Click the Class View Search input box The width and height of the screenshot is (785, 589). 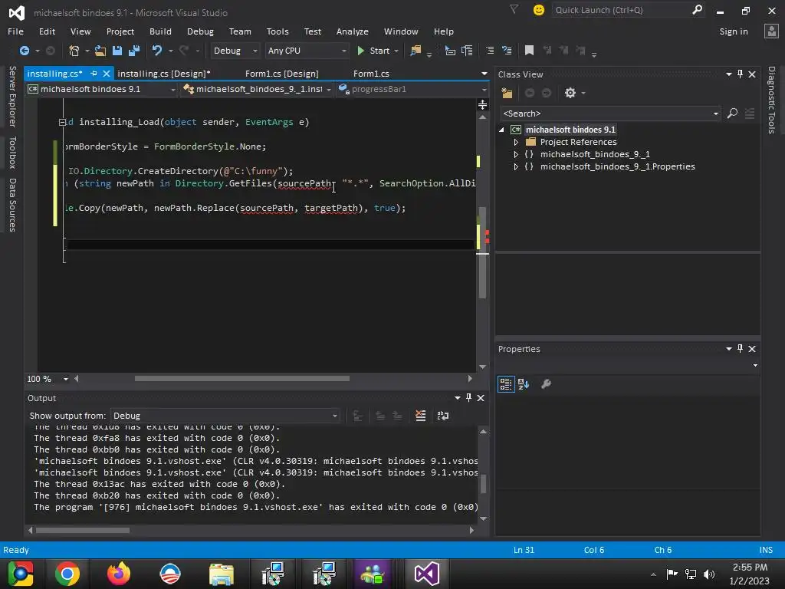(606, 114)
